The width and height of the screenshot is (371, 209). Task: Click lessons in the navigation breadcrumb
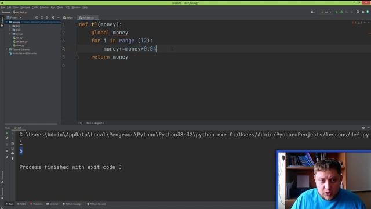coord(6,12)
